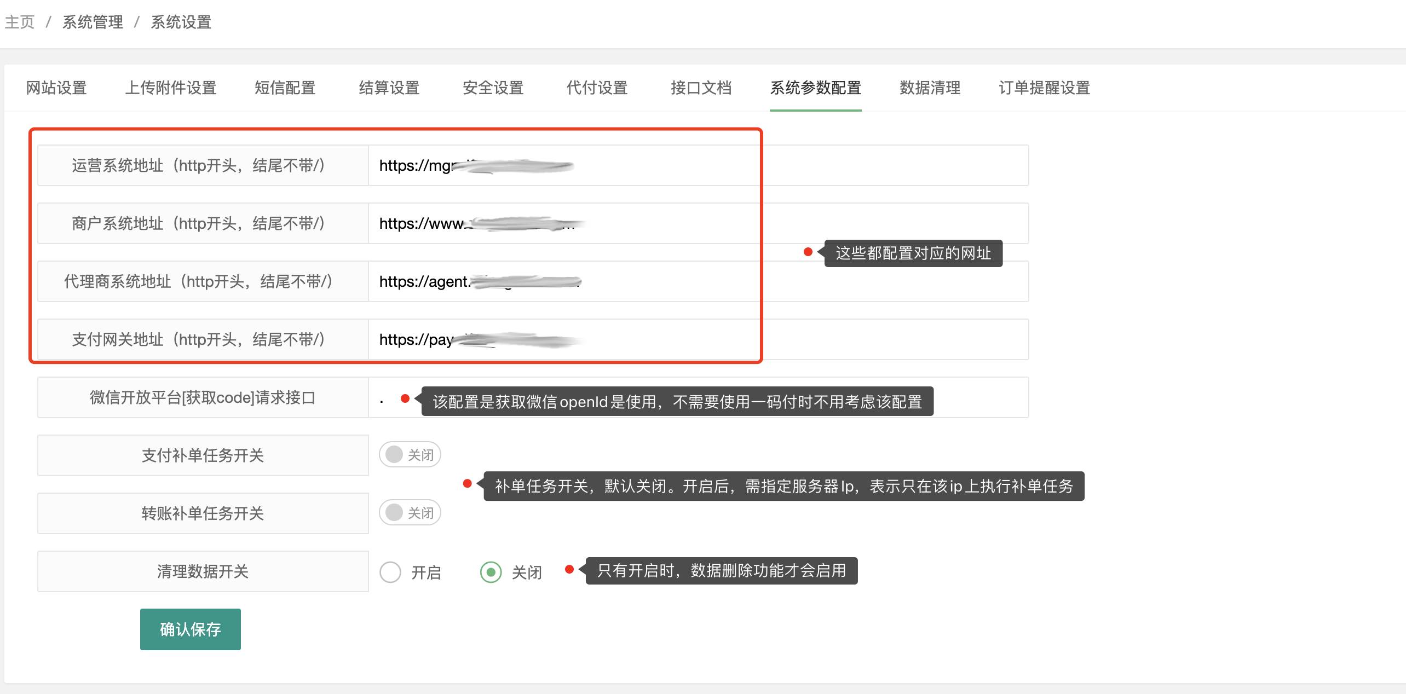The height and width of the screenshot is (694, 1406).
Task: Toggle the 支付补单任务开关 switch
Action: [x=410, y=454]
